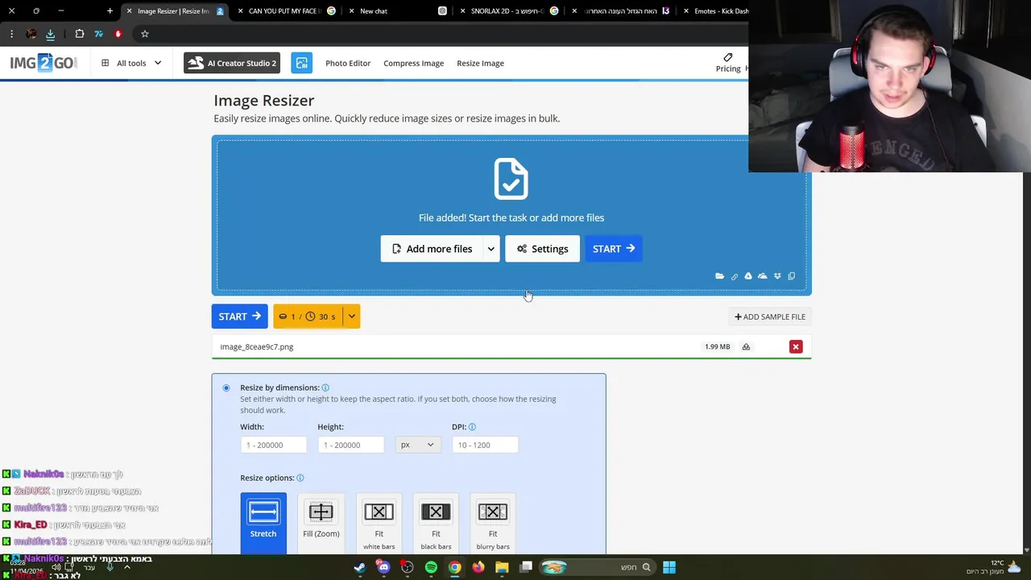Choose the Fit white bars option
1031x580 pixels.
pyautogui.click(x=379, y=524)
